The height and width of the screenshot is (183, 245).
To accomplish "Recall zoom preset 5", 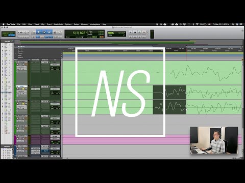I will coord(28,37).
